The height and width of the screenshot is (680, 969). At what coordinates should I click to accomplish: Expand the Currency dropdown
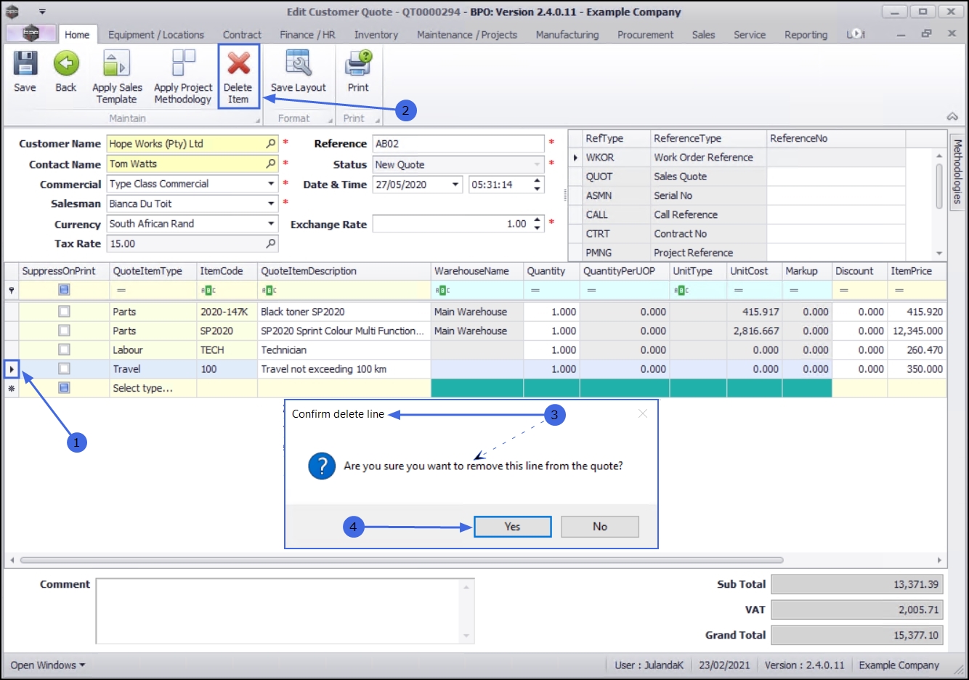pyautogui.click(x=271, y=224)
